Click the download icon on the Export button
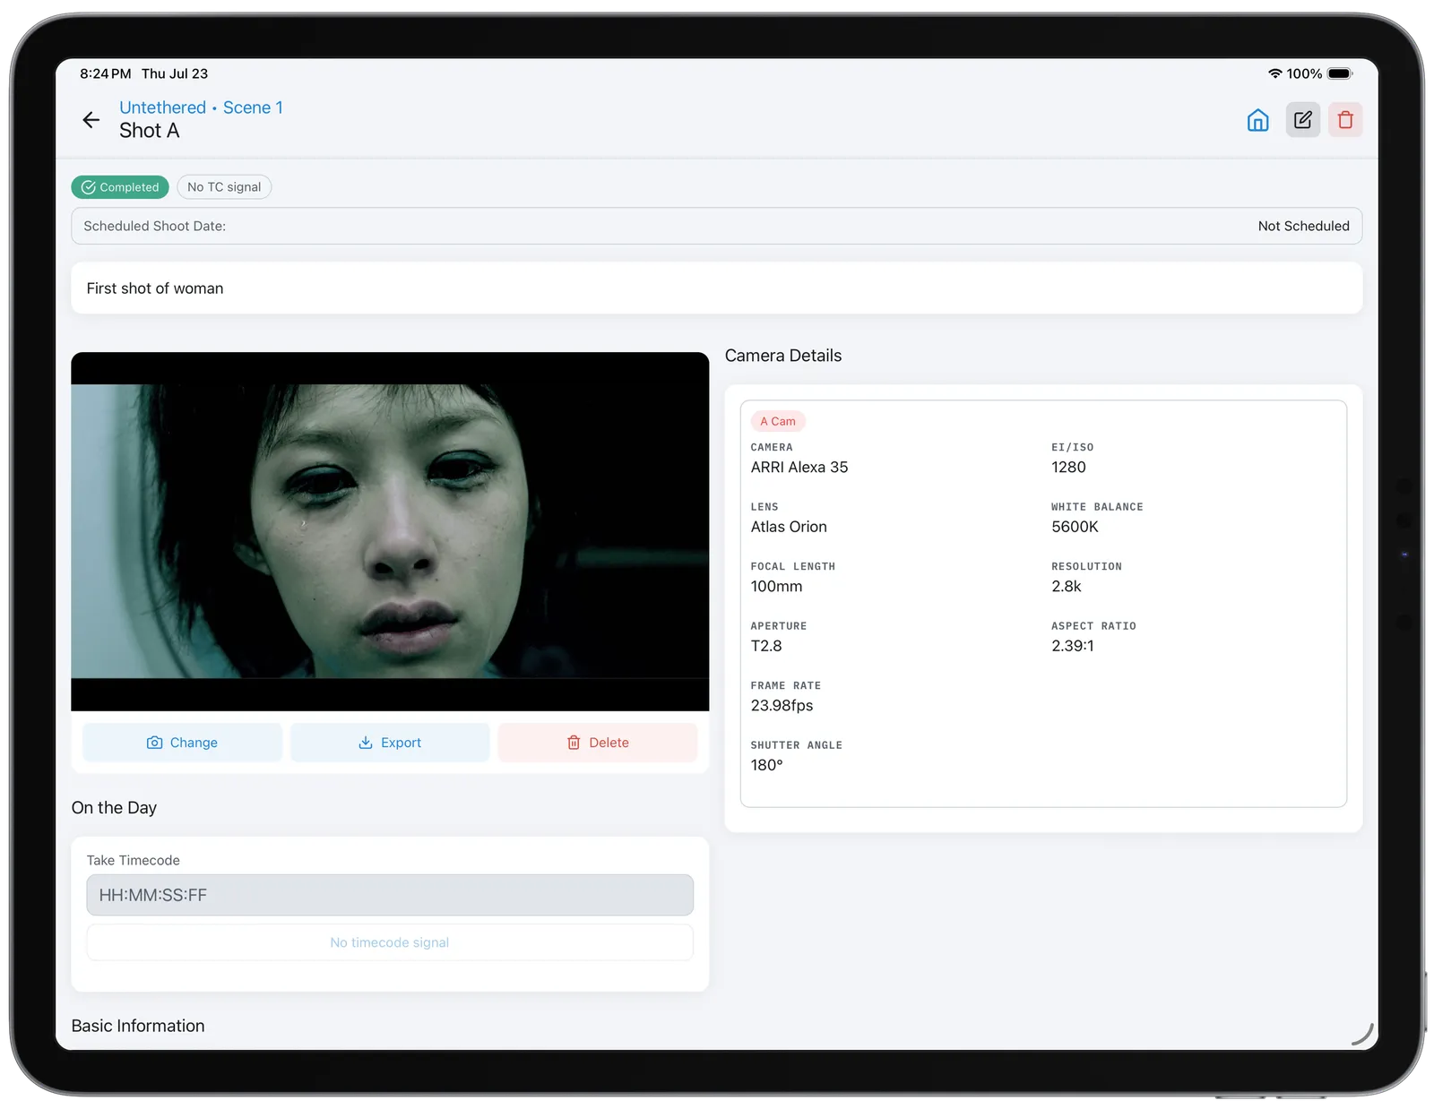The height and width of the screenshot is (1109, 1434). click(x=366, y=743)
